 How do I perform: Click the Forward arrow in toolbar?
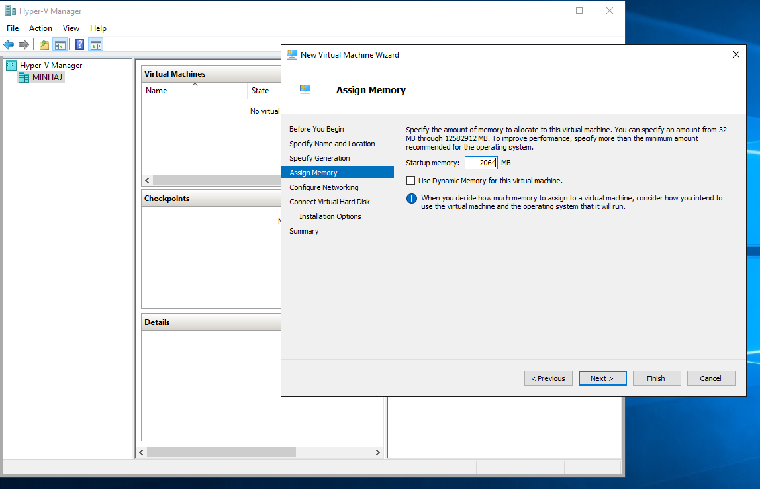tap(24, 45)
